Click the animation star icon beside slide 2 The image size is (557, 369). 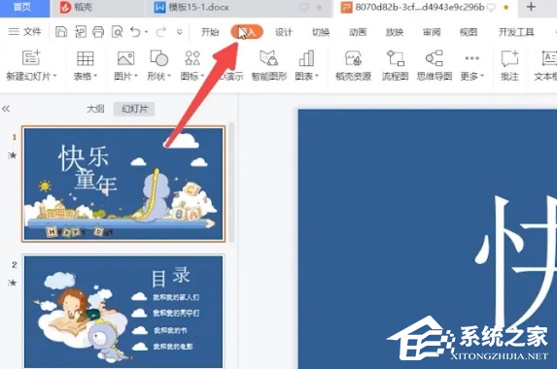tap(13, 283)
